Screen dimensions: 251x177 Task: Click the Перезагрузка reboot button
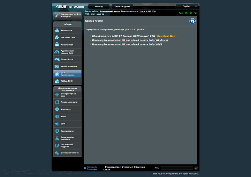coord(122,6)
